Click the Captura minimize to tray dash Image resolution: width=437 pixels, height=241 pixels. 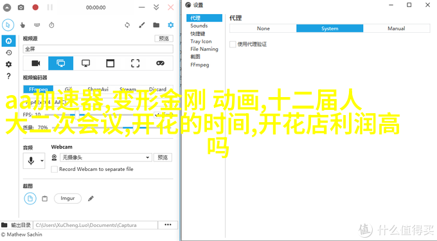[142, 8]
